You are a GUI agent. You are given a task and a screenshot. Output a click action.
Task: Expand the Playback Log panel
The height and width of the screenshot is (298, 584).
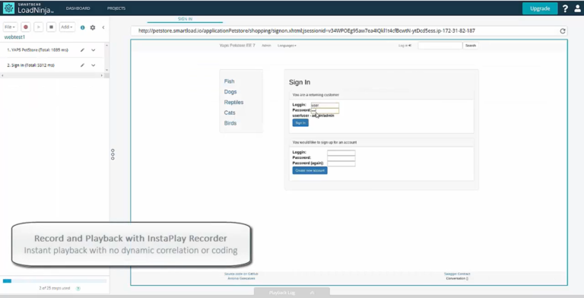292,293
